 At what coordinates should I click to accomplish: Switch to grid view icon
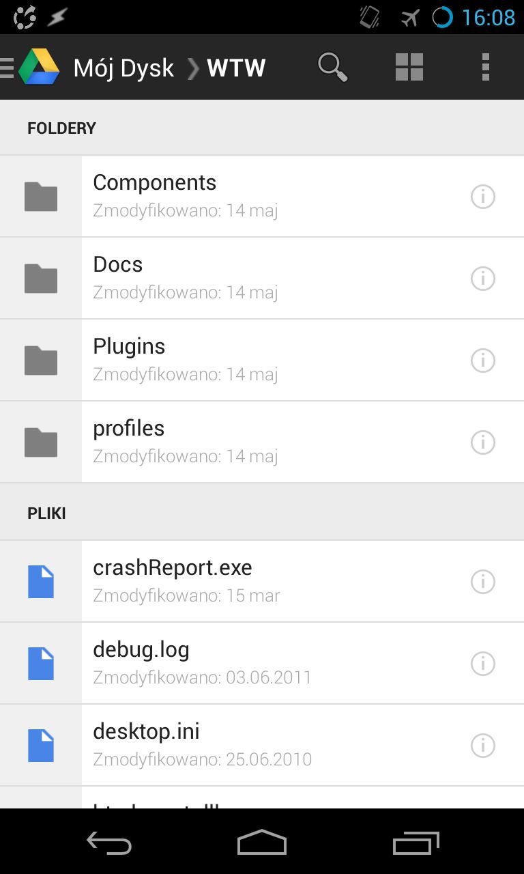[x=409, y=67]
